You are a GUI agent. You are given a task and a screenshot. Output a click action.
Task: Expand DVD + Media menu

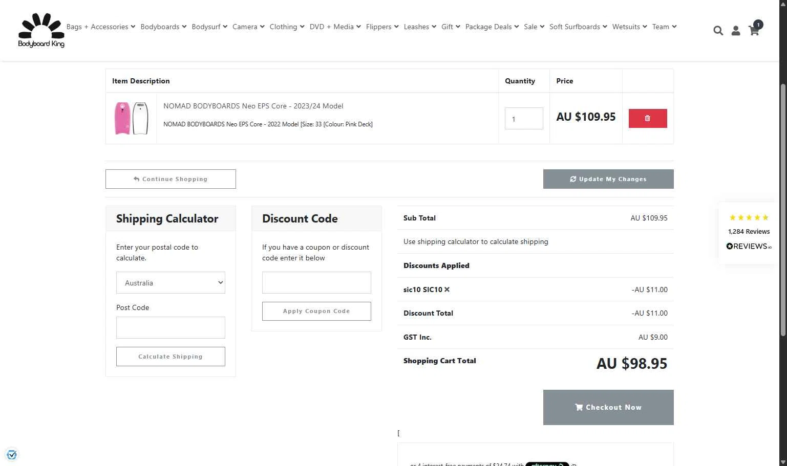(x=335, y=27)
